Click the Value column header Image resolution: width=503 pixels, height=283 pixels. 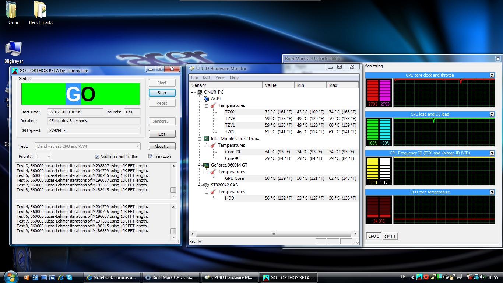pyautogui.click(x=279, y=85)
